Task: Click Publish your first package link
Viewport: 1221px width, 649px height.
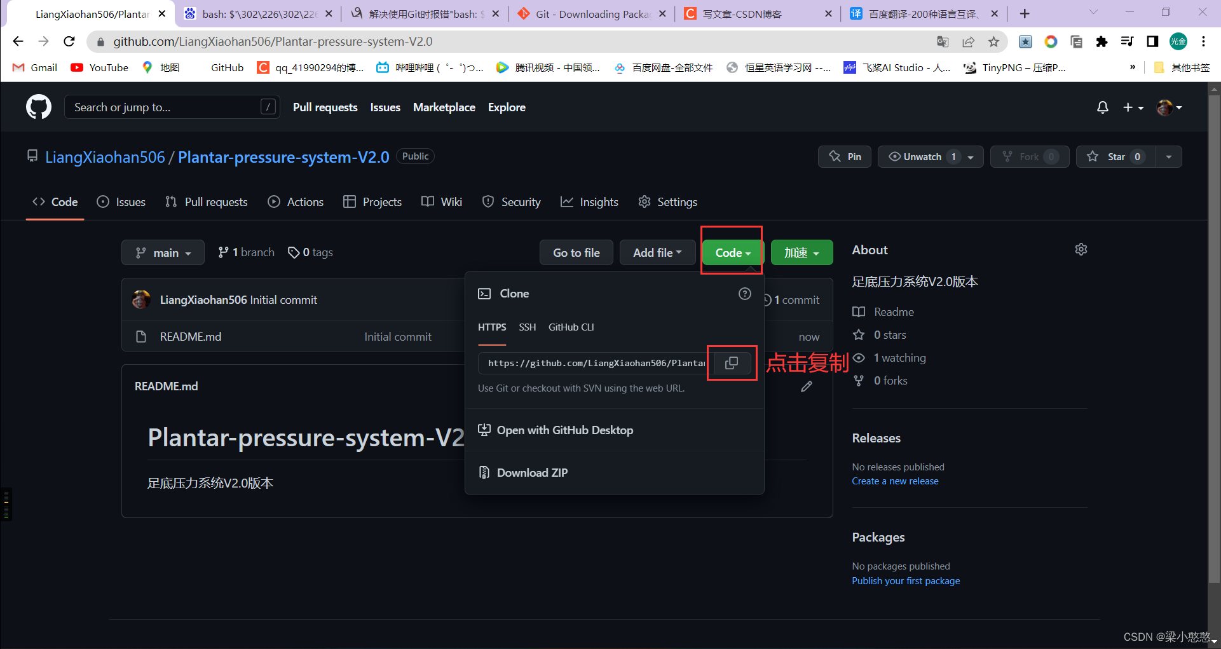Action: coord(906,581)
